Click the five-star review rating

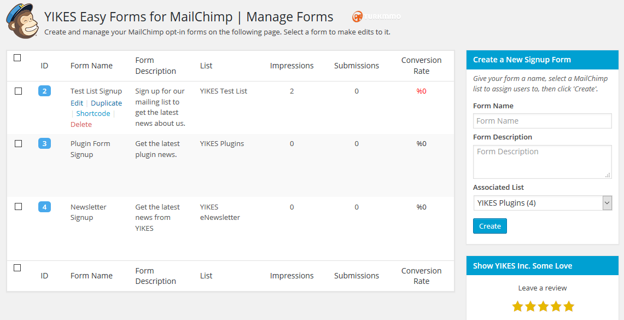[543, 306]
